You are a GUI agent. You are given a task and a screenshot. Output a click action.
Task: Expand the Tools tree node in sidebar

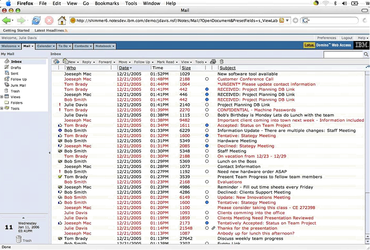[x=2, y=108]
